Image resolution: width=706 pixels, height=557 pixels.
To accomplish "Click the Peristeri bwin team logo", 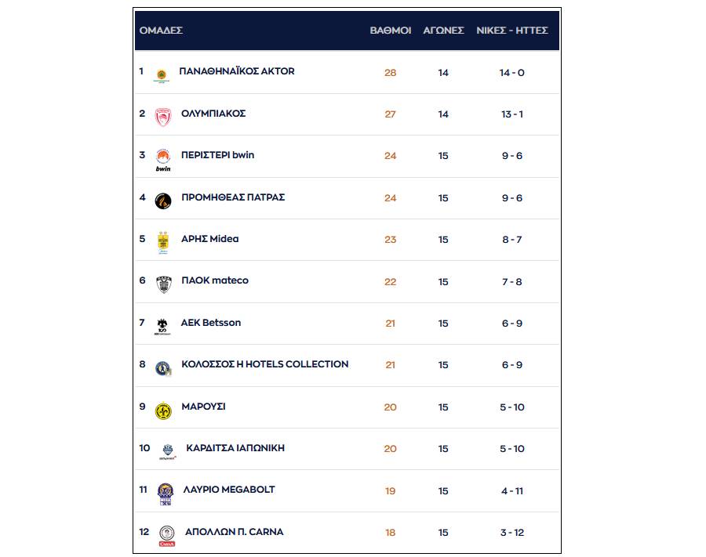I will point(163,159).
